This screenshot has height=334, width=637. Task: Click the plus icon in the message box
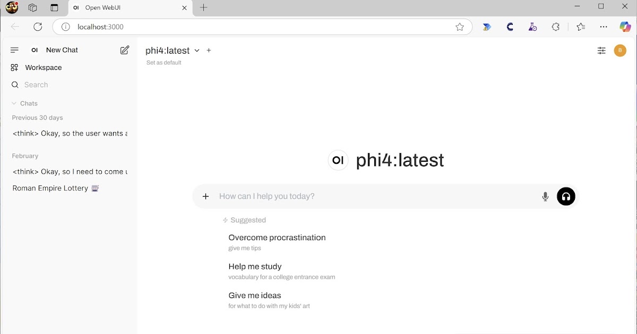pyautogui.click(x=206, y=197)
